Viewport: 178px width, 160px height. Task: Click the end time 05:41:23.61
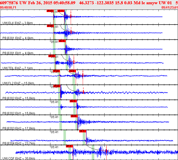[x=170, y=8]
